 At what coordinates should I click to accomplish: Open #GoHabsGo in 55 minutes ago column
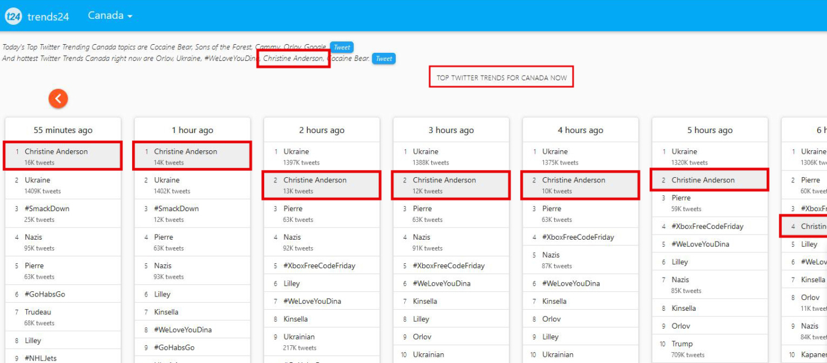coord(45,295)
